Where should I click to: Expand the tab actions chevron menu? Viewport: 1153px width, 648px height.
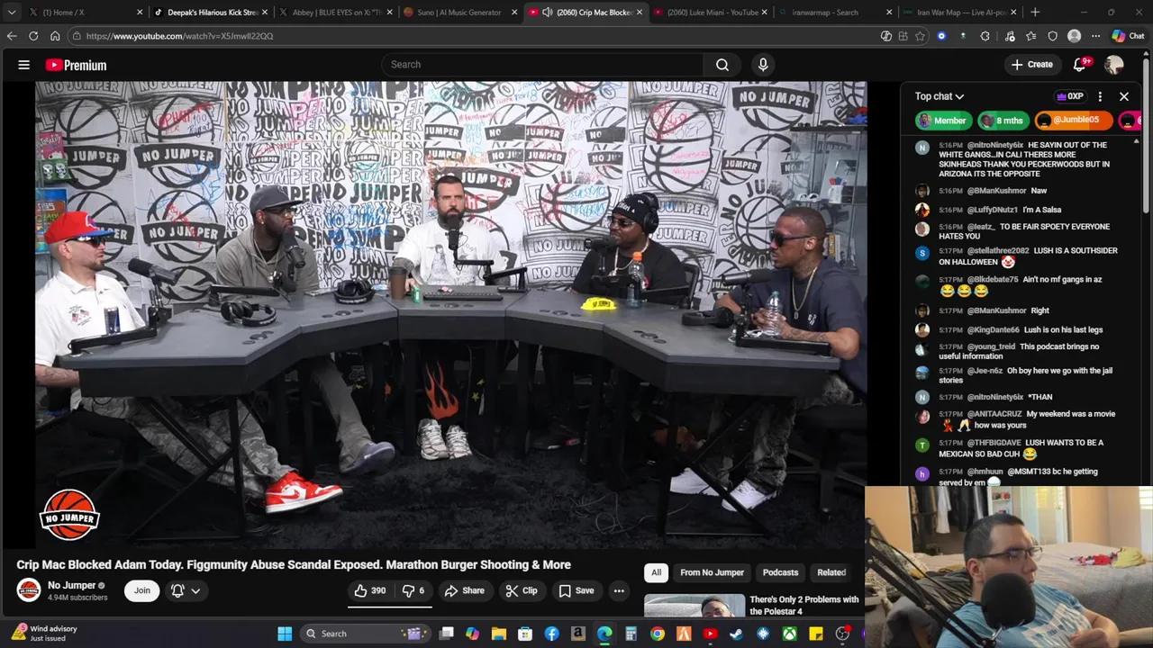coord(11,13)
